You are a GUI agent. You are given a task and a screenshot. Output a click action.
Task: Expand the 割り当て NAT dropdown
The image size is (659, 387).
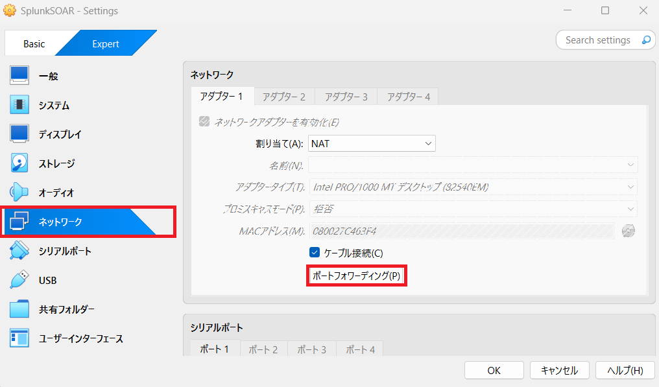[372, 143]
